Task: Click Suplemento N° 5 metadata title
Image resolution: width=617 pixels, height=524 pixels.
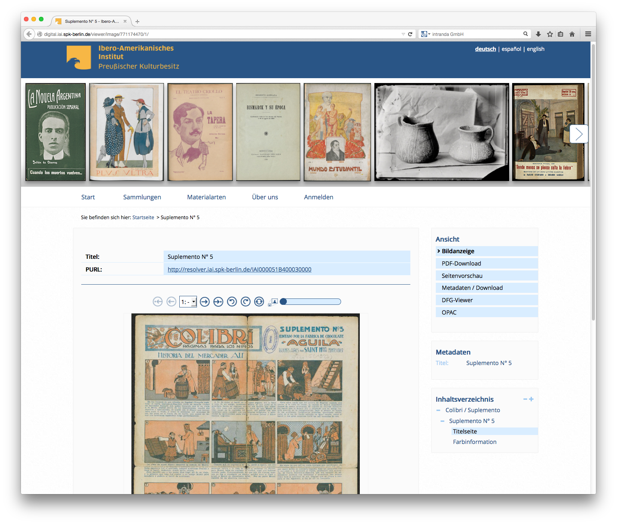Action: point(489,363)
